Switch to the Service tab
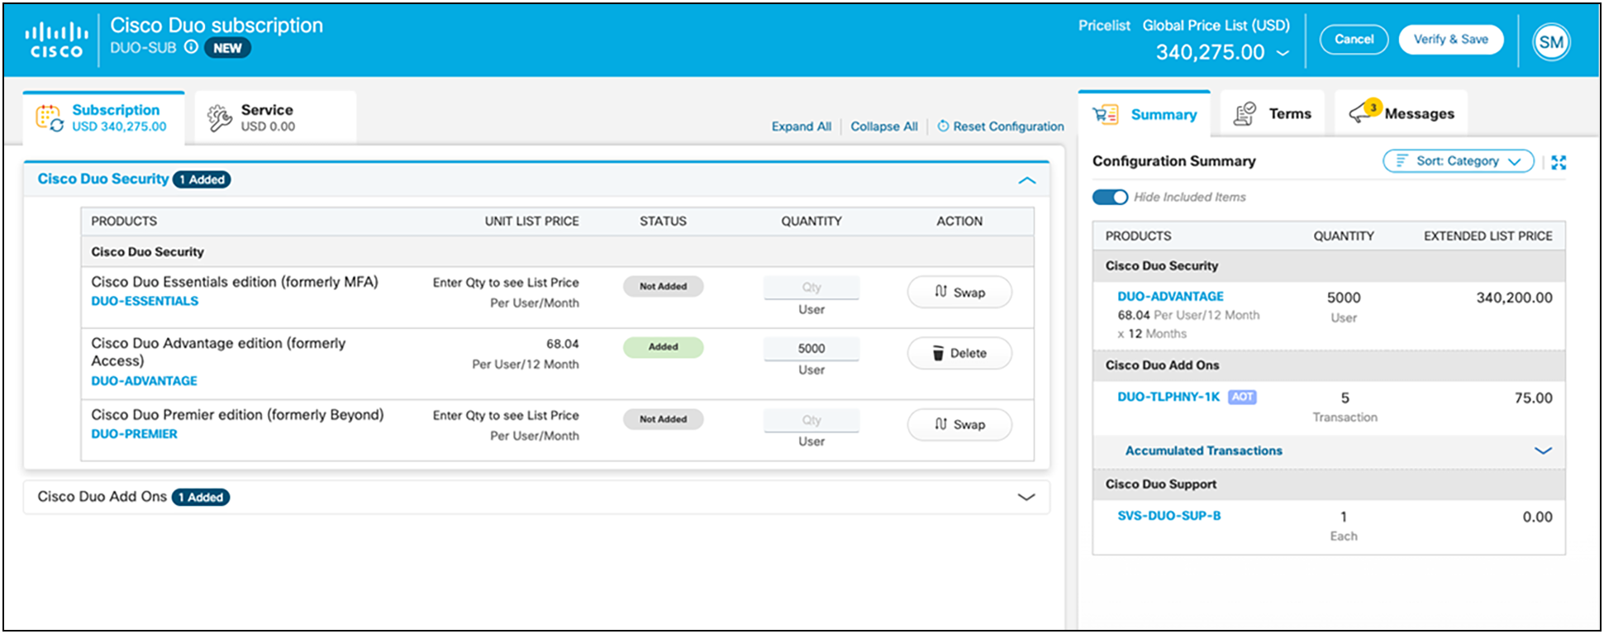This screenshot has height=634, width=1604. [x=275, y=117]
